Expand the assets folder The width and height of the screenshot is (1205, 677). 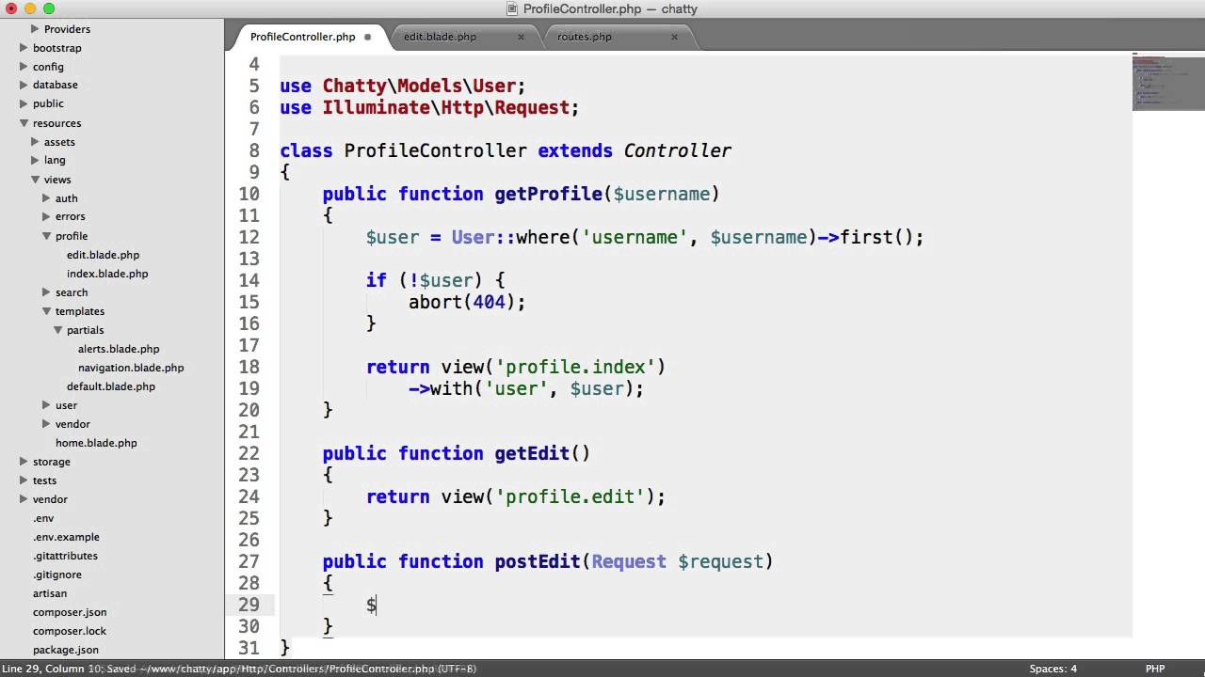35,142
